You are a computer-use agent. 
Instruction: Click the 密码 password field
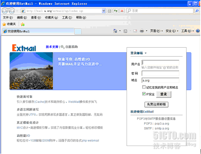[161, 74]
